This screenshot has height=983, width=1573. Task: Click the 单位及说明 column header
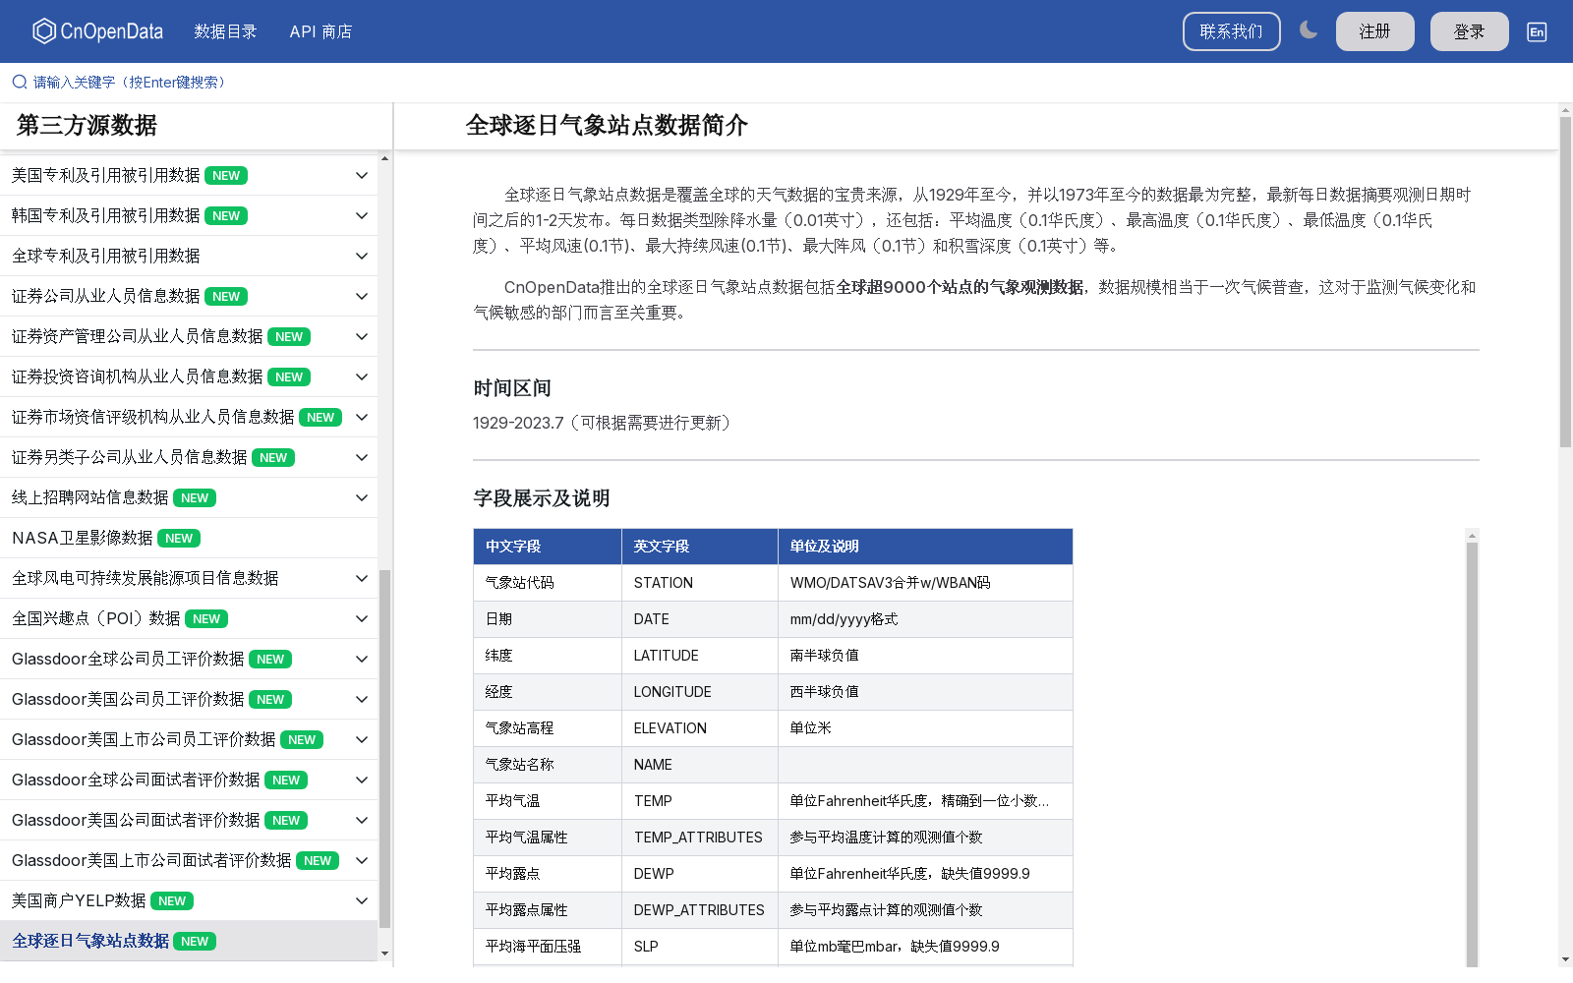925,547
